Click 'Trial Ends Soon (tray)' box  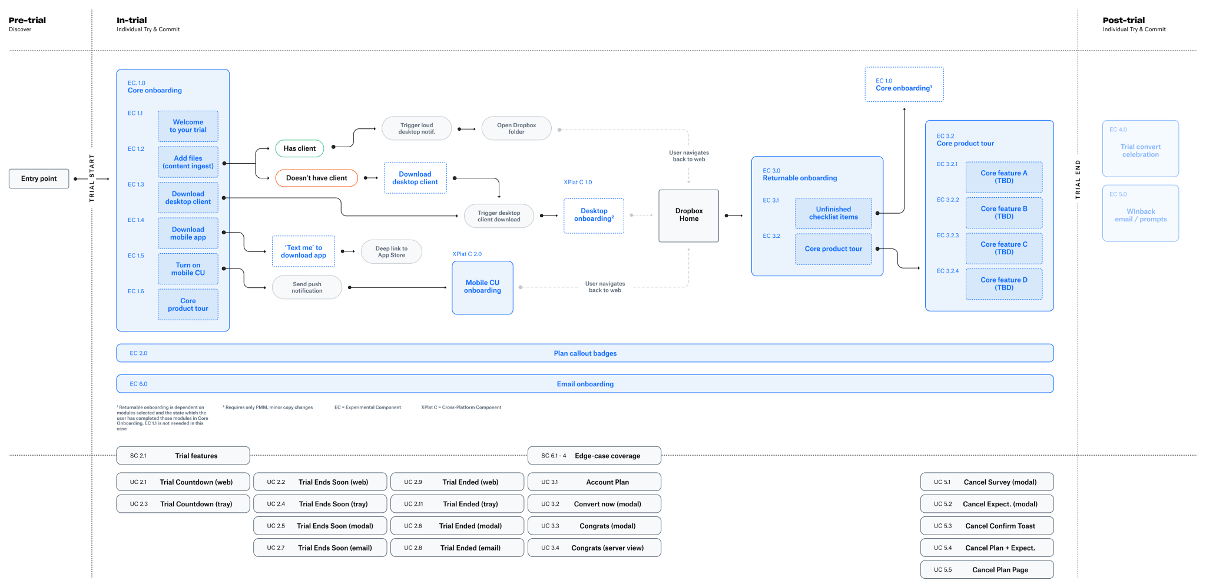[x=320, y=504]
